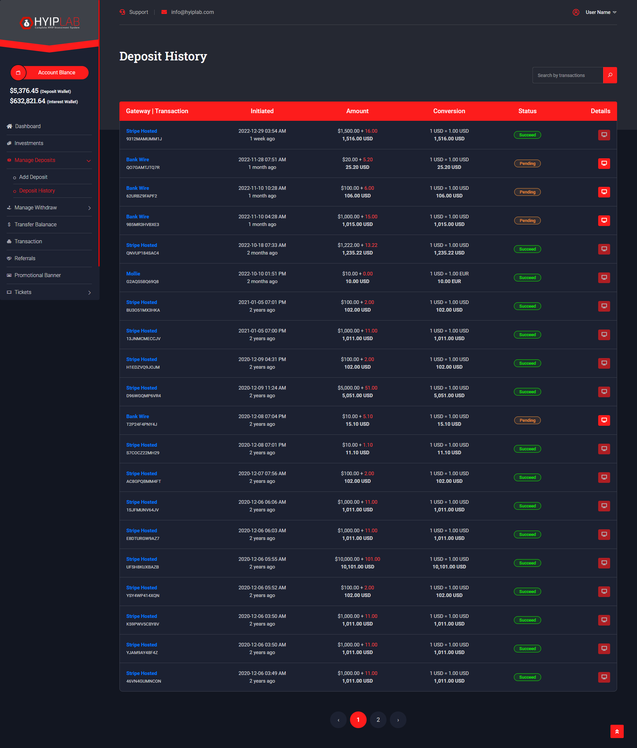Viewport: 637px width, 748px height.
Task: Click the Account Balance wallet icon
Action: (18, 73)
